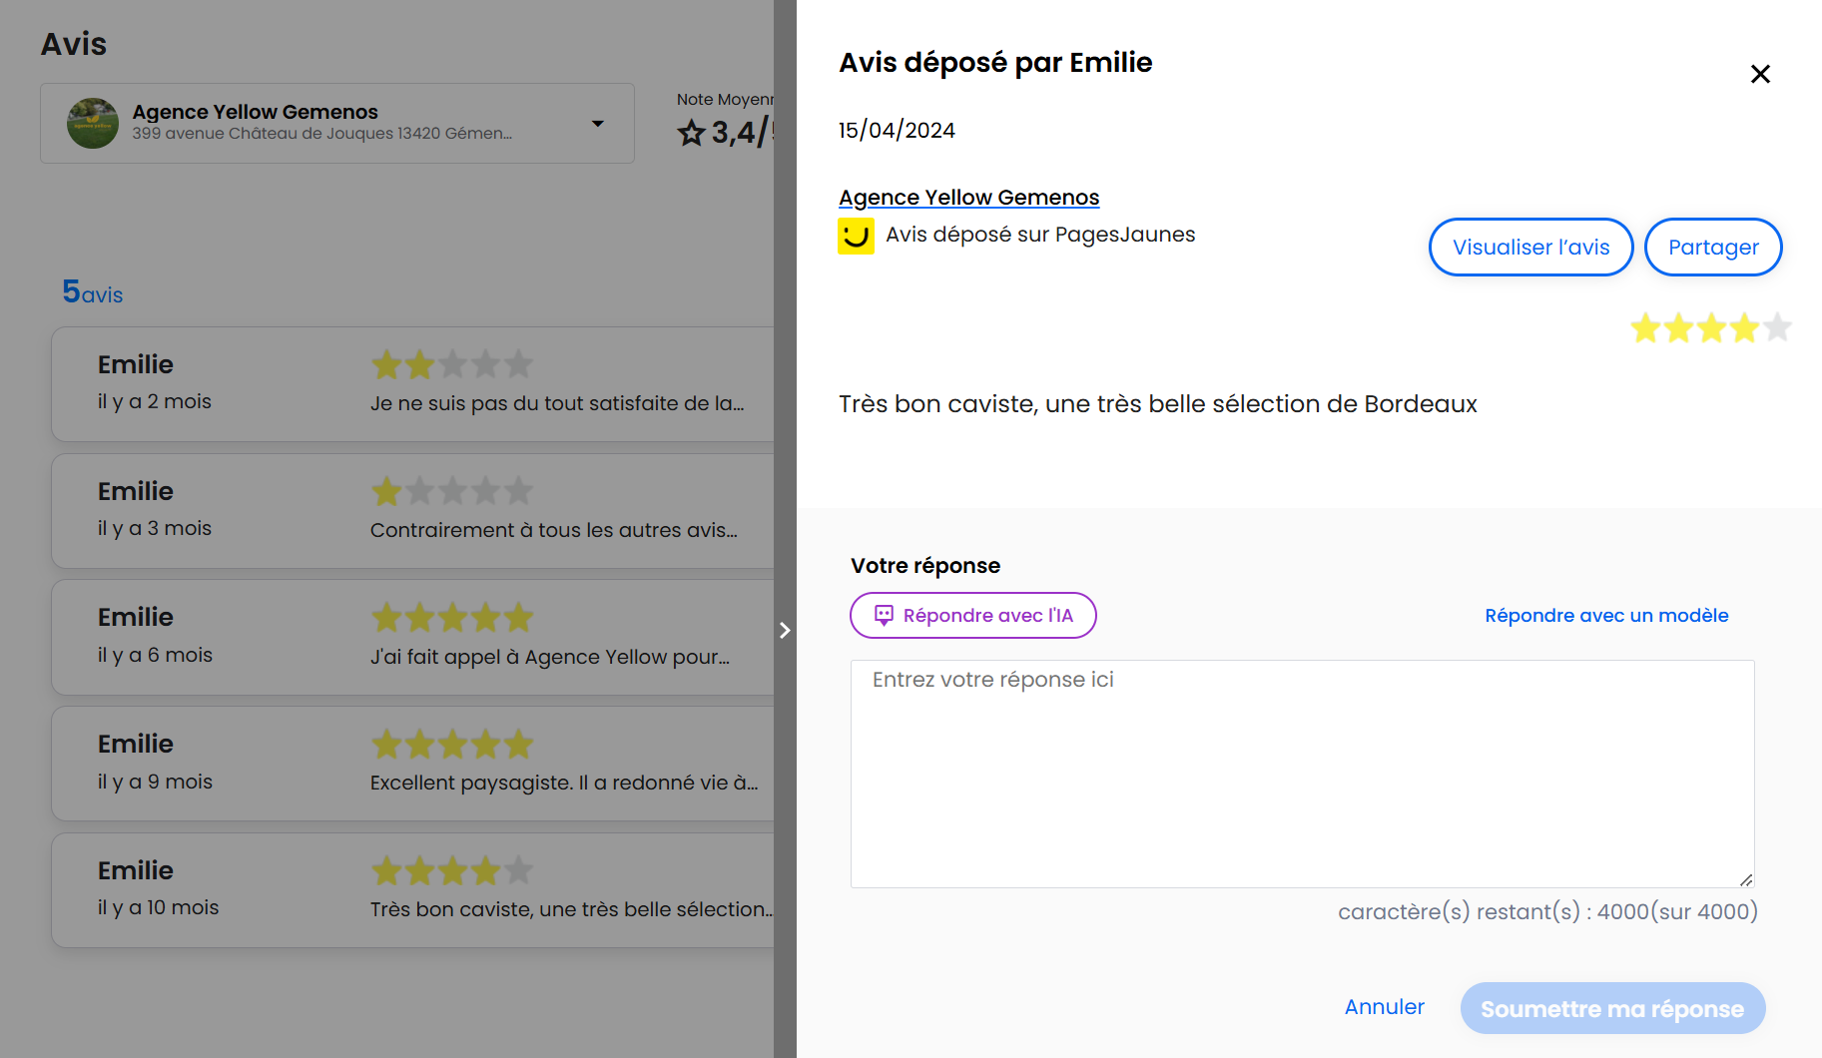The width and height of the screenshot is (1822, 1058).
Task: Click the star icon next to average rating 3,4
Action: pyautogui.click(x=691, y=133)
